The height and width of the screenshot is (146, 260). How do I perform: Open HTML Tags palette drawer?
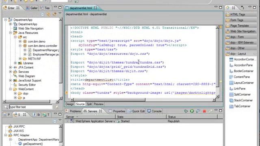click(x=241, y=15)
